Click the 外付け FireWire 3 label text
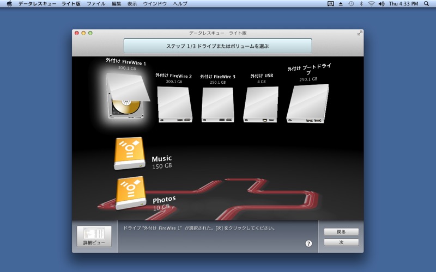Image resolution: width=436 pixels, height=272 pixels. 217,77
